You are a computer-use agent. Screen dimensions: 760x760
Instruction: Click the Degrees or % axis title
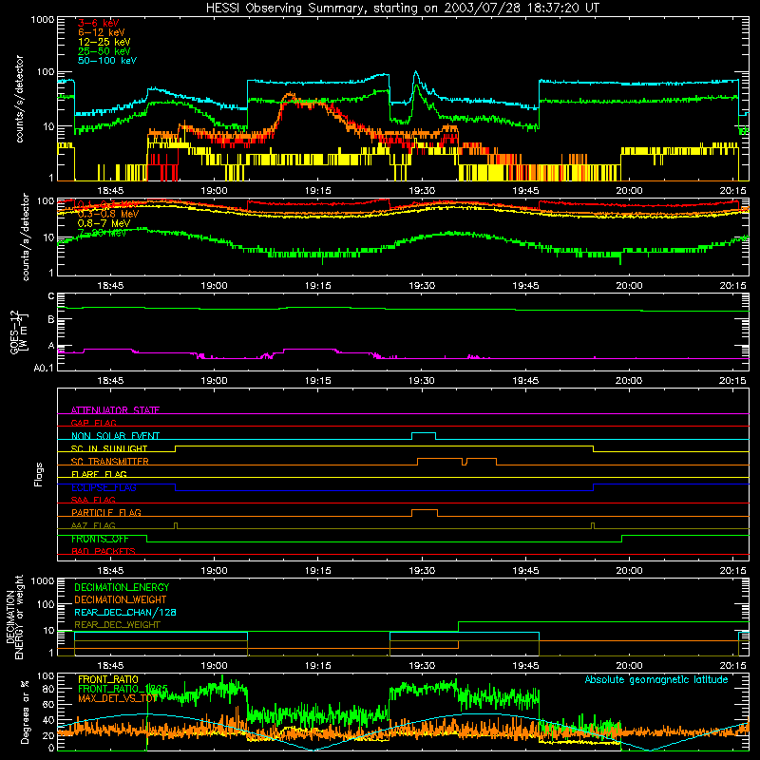[25, 712]
